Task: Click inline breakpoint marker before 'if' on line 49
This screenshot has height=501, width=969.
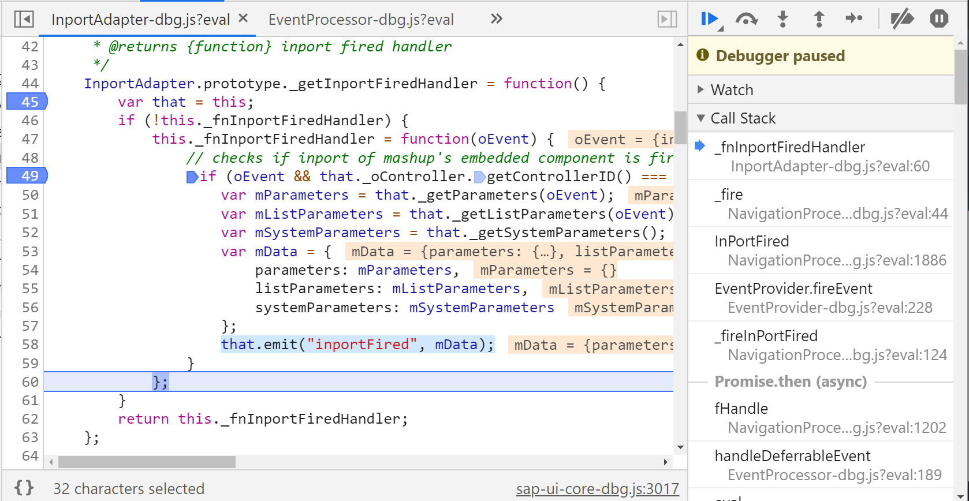Action: tap(192, 177)
